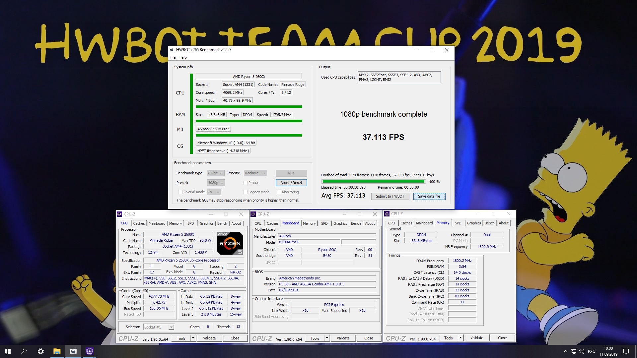Open the notification center icon
This screenshot has width=637, height=358.
(626, 351)
